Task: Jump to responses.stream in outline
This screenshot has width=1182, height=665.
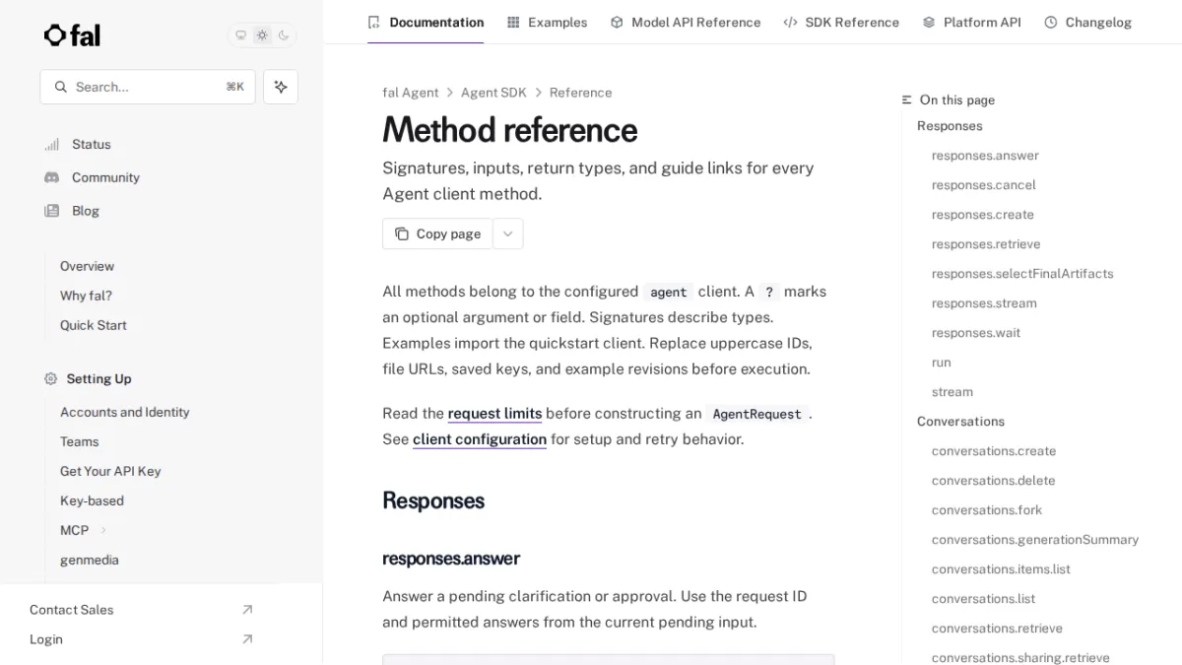Action: (x=984, y=303)
